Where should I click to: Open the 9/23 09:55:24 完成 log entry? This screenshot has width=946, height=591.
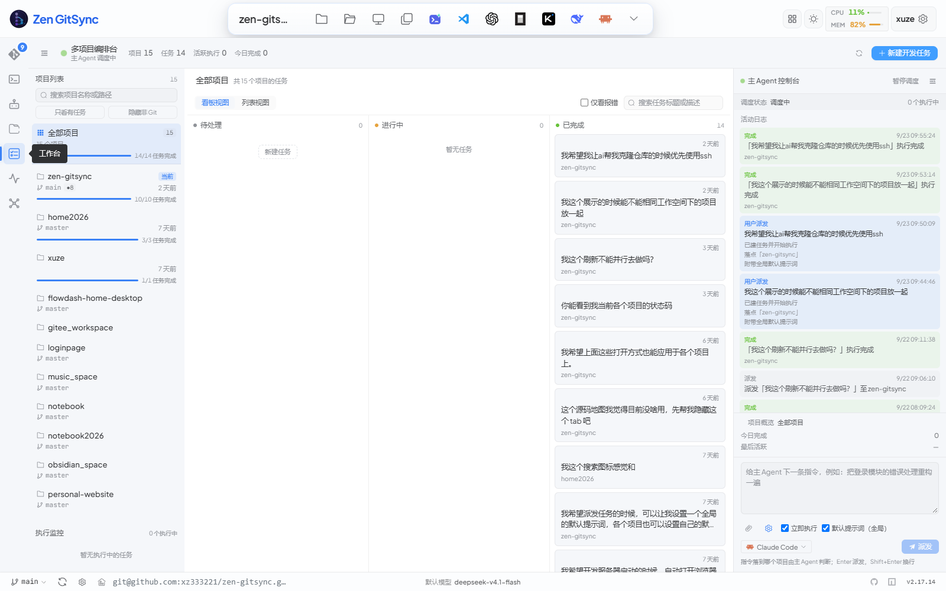[840, 146]
